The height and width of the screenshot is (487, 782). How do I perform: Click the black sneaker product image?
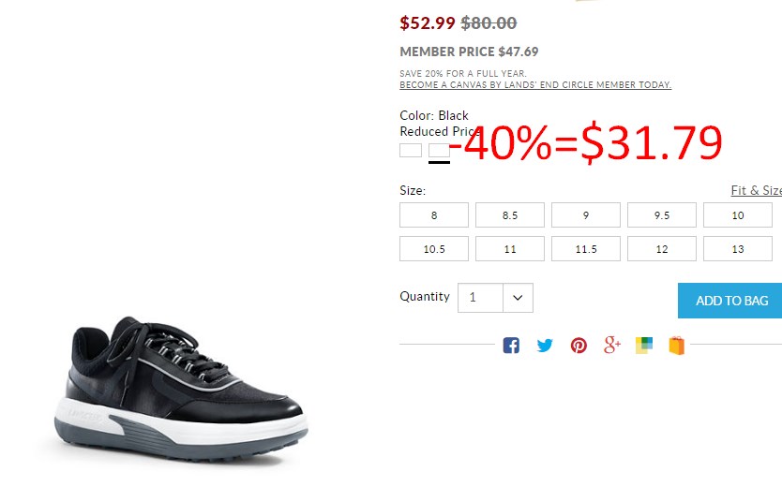[181, 389]
